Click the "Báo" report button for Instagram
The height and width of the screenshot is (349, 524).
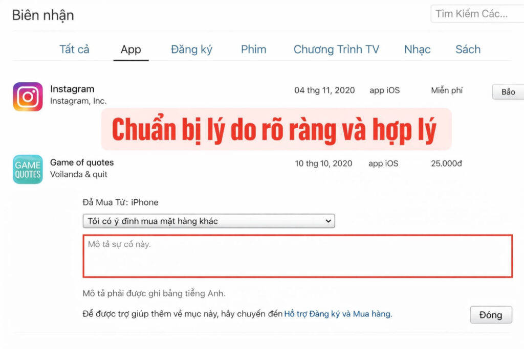click(507, 91)
